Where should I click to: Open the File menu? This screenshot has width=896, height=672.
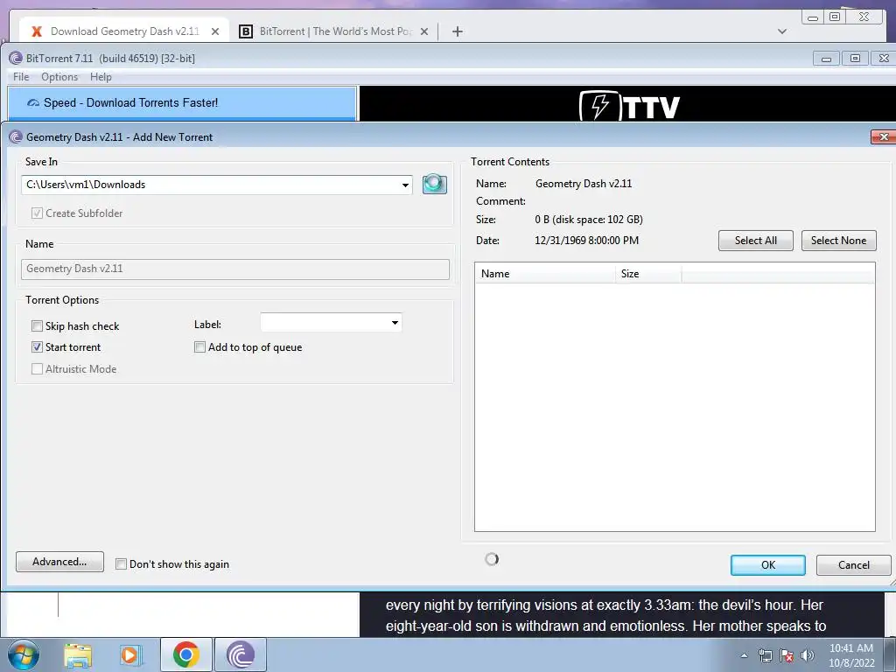(21, 77)
